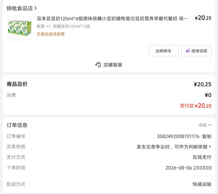This screenshot has width=218, height=194.
Task: Open the 豆本豆豆奶 product title
Action: click(x=113, y=18)
